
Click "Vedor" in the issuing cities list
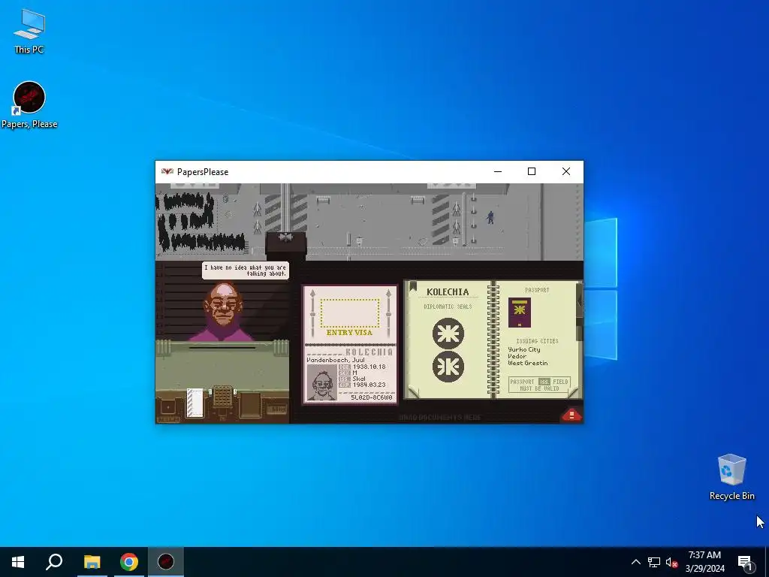coord(517,356)
